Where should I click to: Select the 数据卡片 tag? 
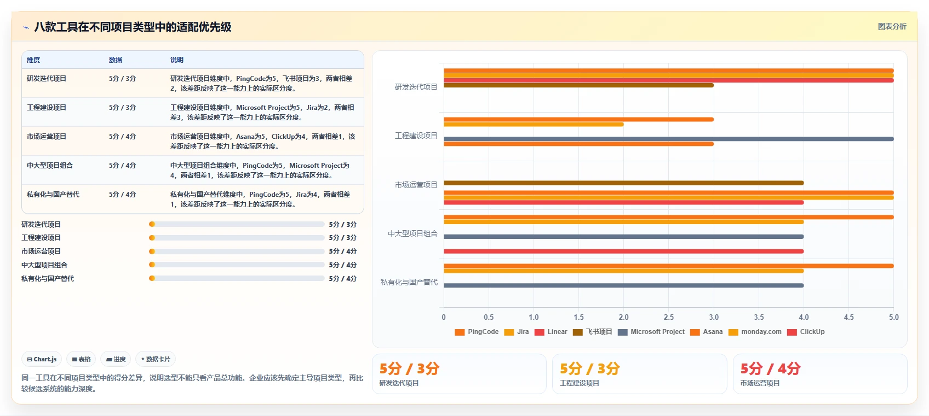point(156,359)
